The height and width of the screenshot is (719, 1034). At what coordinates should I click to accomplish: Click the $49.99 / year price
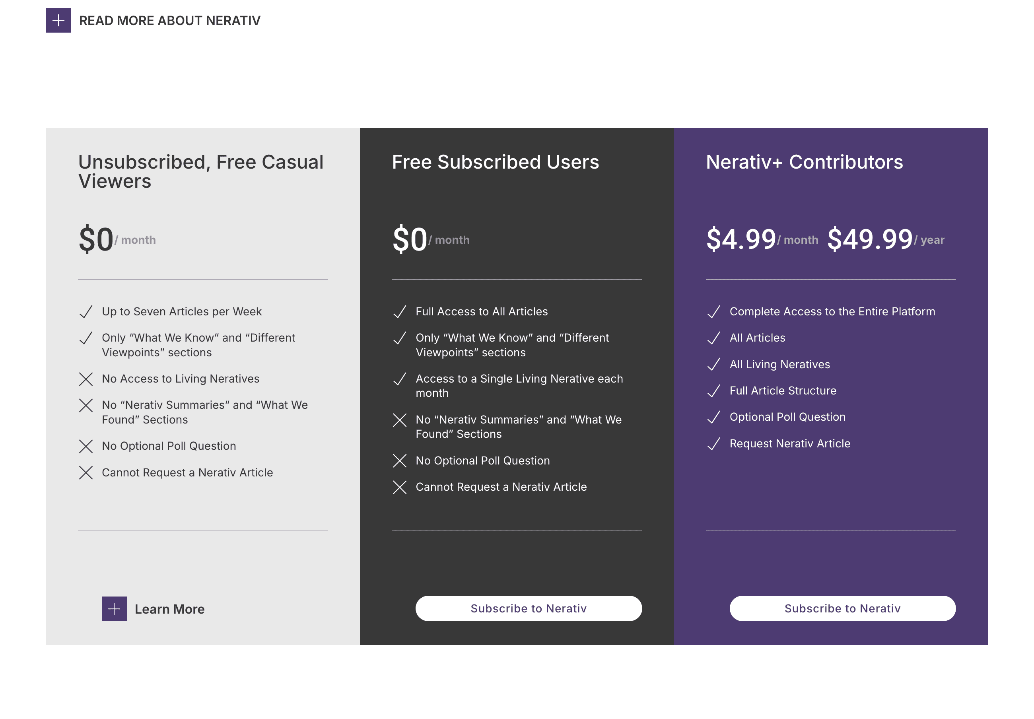click(x=885, y=239)
